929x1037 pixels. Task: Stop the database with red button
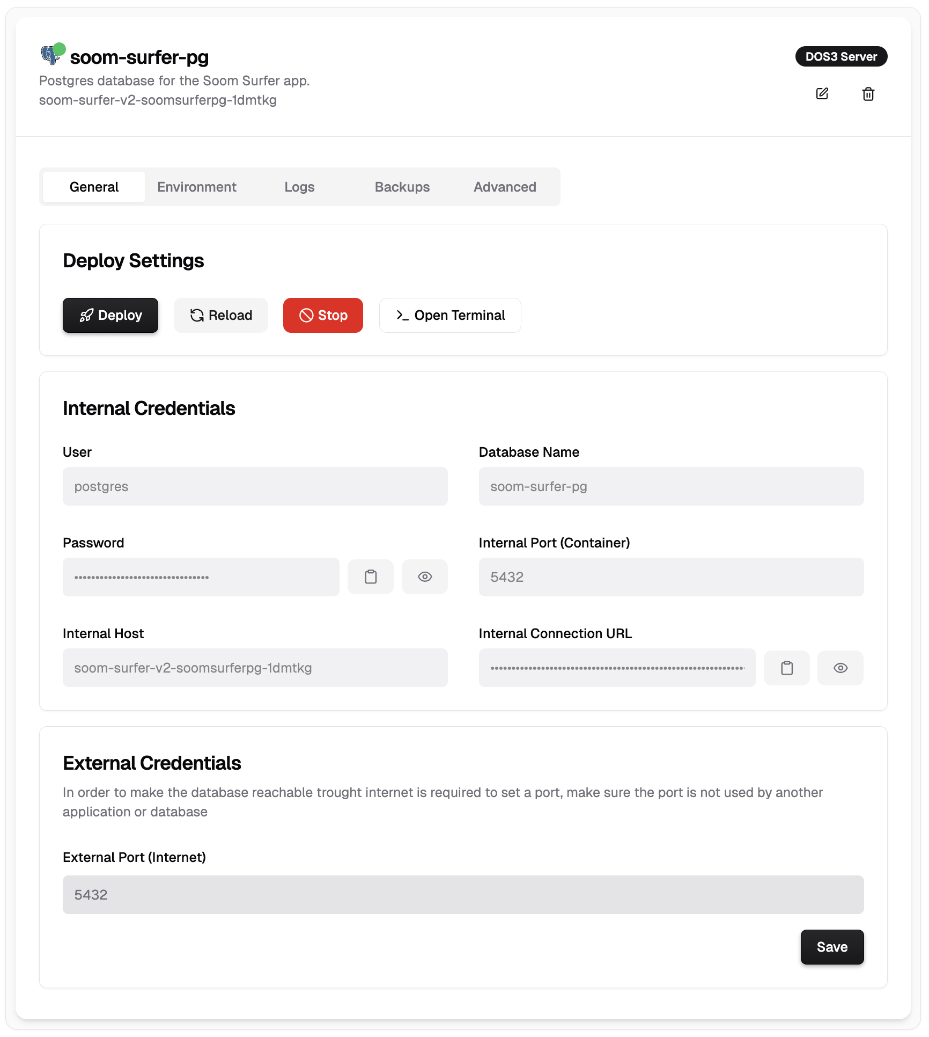pos(323,315)
